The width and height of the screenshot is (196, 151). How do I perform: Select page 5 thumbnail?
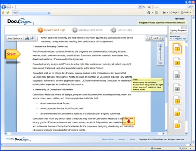177,100
